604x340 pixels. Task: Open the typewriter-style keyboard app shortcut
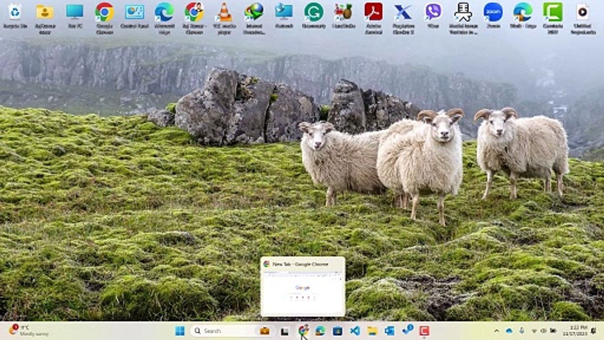(x=463, y=19)
